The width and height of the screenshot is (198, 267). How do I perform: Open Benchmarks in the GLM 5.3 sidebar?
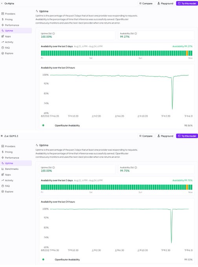pyautogui.click(x=10, y=169)
